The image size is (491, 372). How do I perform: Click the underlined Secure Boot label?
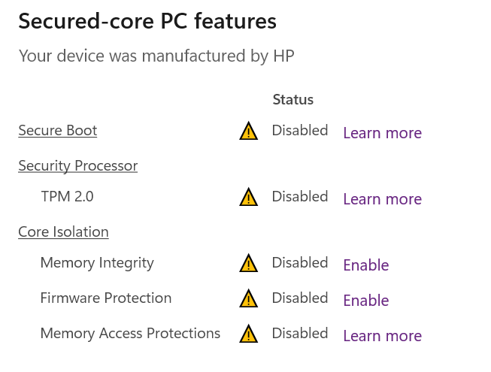tap(58, 131)
